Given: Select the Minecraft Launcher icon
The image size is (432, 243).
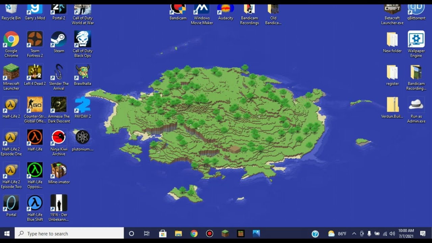Looking at the screenshot, I should tap(11, 77).
